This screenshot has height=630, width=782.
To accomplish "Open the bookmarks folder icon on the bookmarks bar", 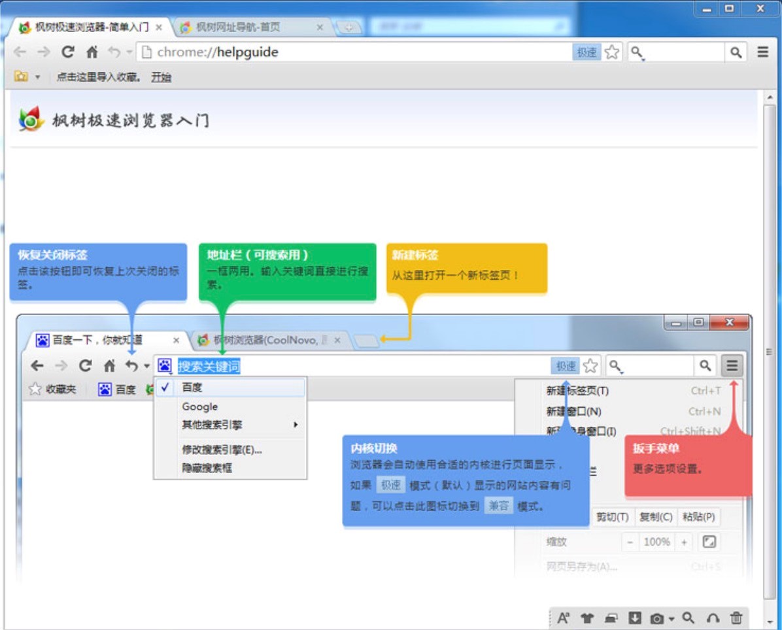I will (x=21, y=76).
